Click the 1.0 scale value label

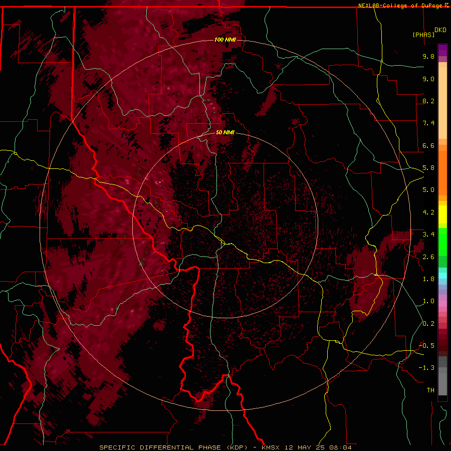[x=428, y=301]
